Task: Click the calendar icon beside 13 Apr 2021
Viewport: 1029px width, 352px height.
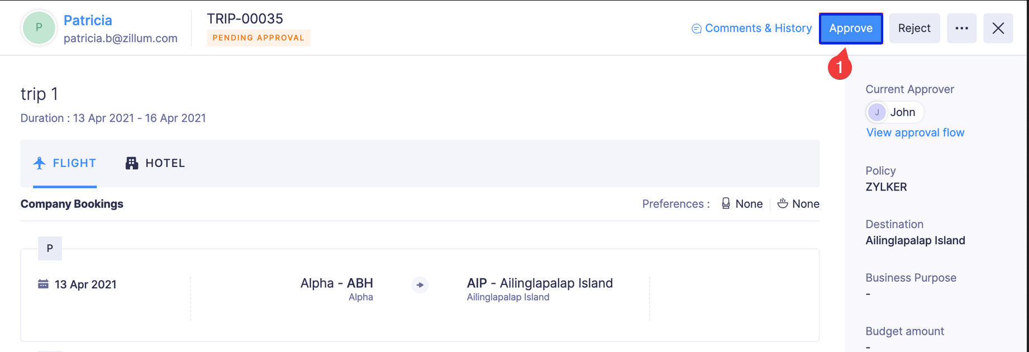Action: tap(43, 284)
